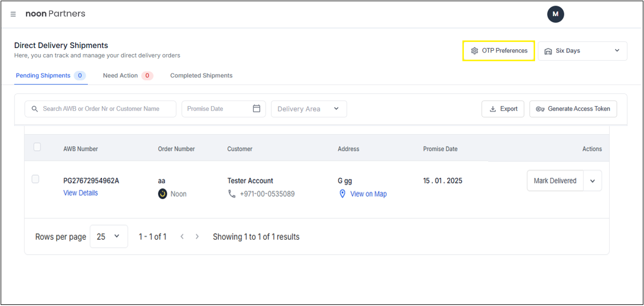Toggle the select-all checkbox in table header
The image size is (644, 306).
pyautogui.click(x=37, y=147)
